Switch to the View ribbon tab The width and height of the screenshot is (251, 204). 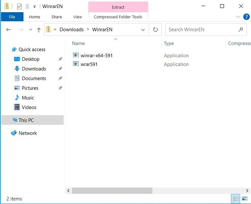78,17
